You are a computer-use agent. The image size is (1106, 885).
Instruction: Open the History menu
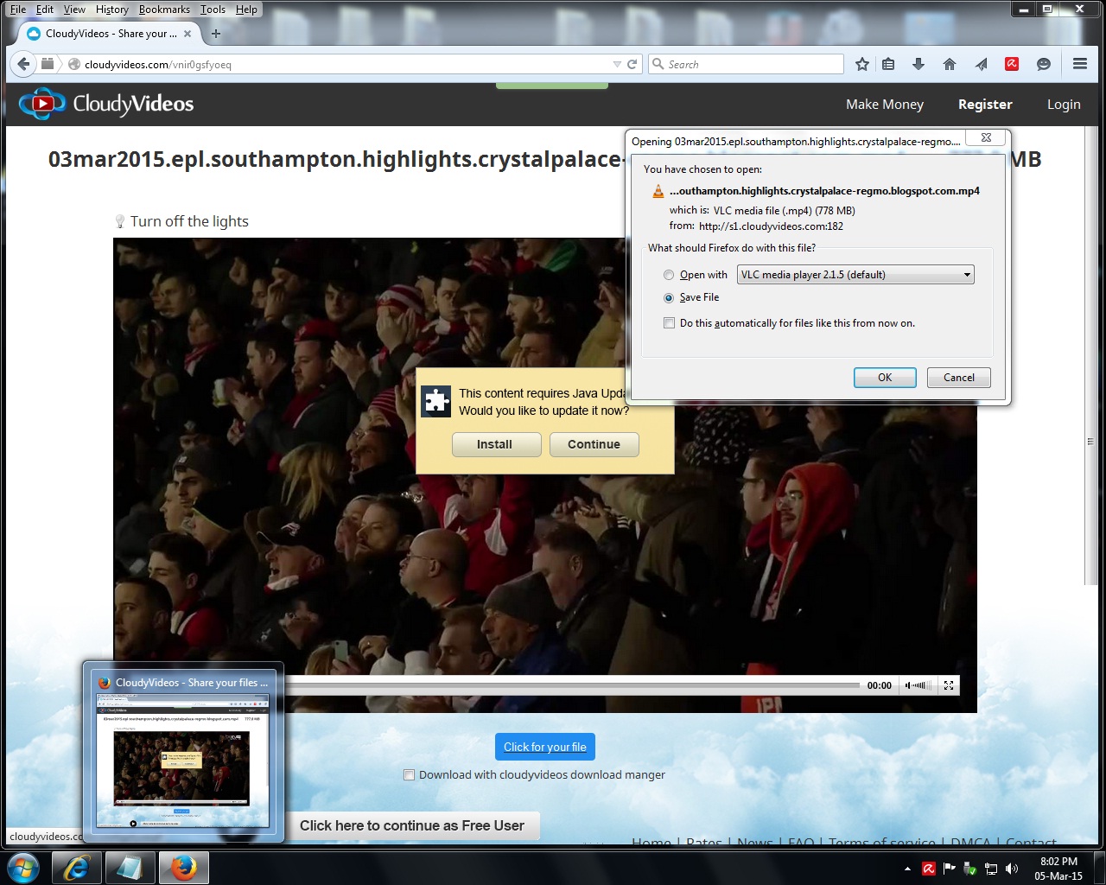click(x=111, y=10)
